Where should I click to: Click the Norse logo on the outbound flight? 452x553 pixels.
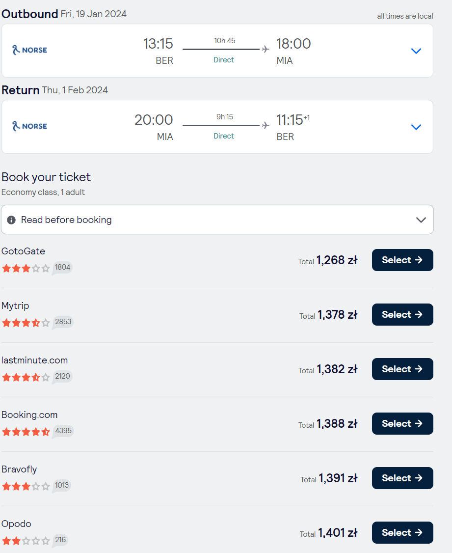(x=29, y=50)
